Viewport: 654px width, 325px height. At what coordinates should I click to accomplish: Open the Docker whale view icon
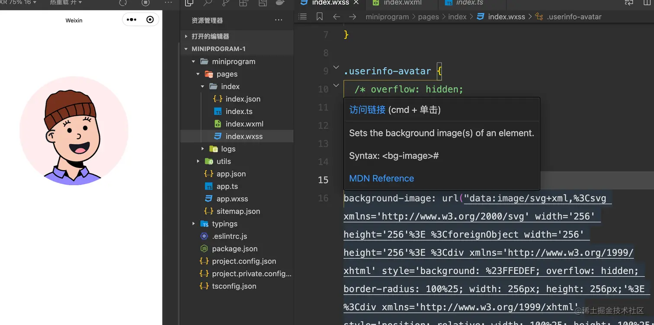click(x=280, y=3)
